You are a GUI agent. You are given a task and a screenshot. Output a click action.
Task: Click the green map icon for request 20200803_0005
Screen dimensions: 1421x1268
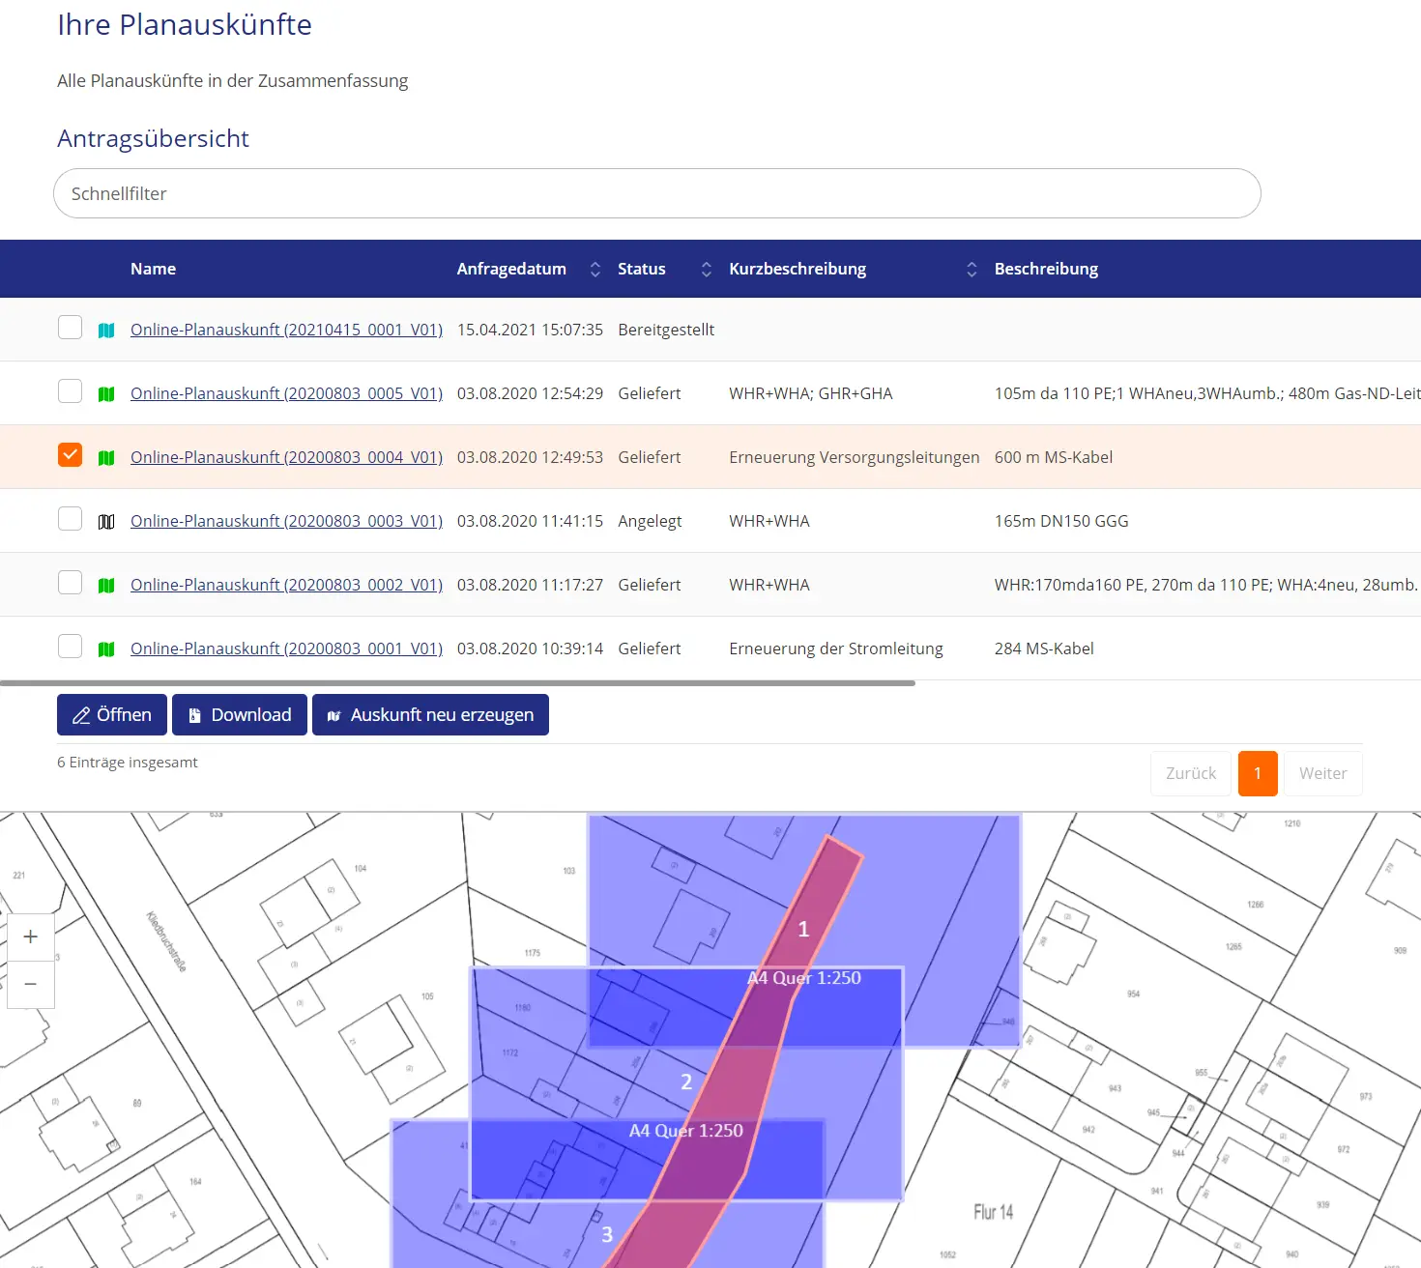tap(106, 394)
